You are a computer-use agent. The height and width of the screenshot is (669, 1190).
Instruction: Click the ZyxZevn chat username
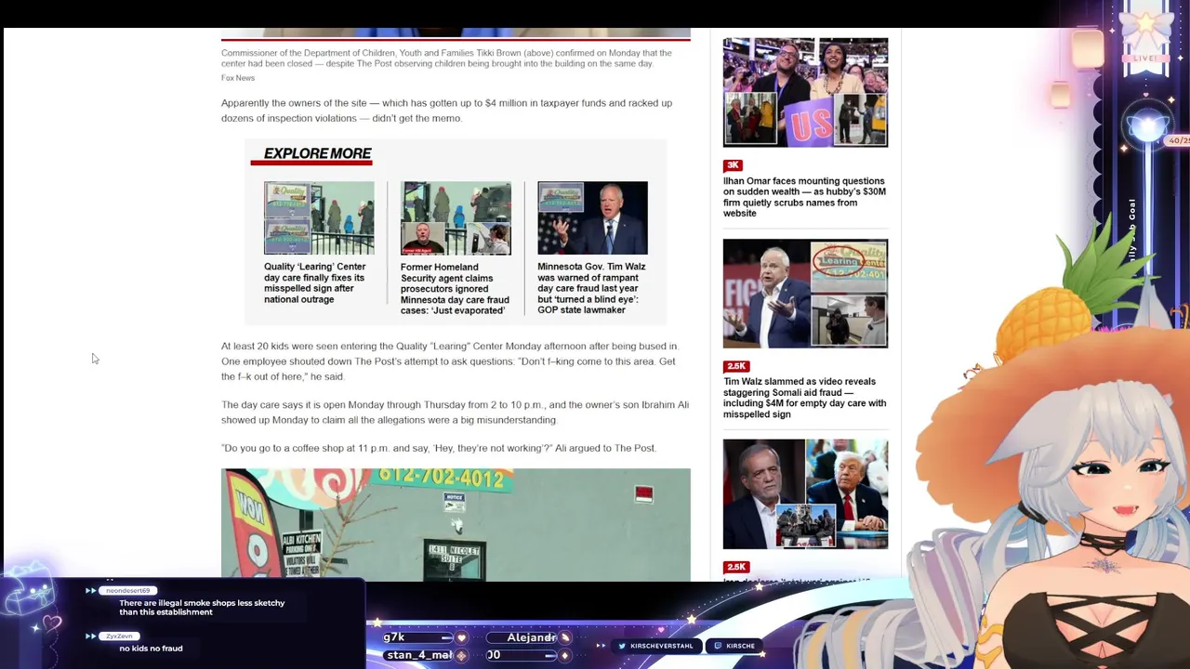coord(119,636)
